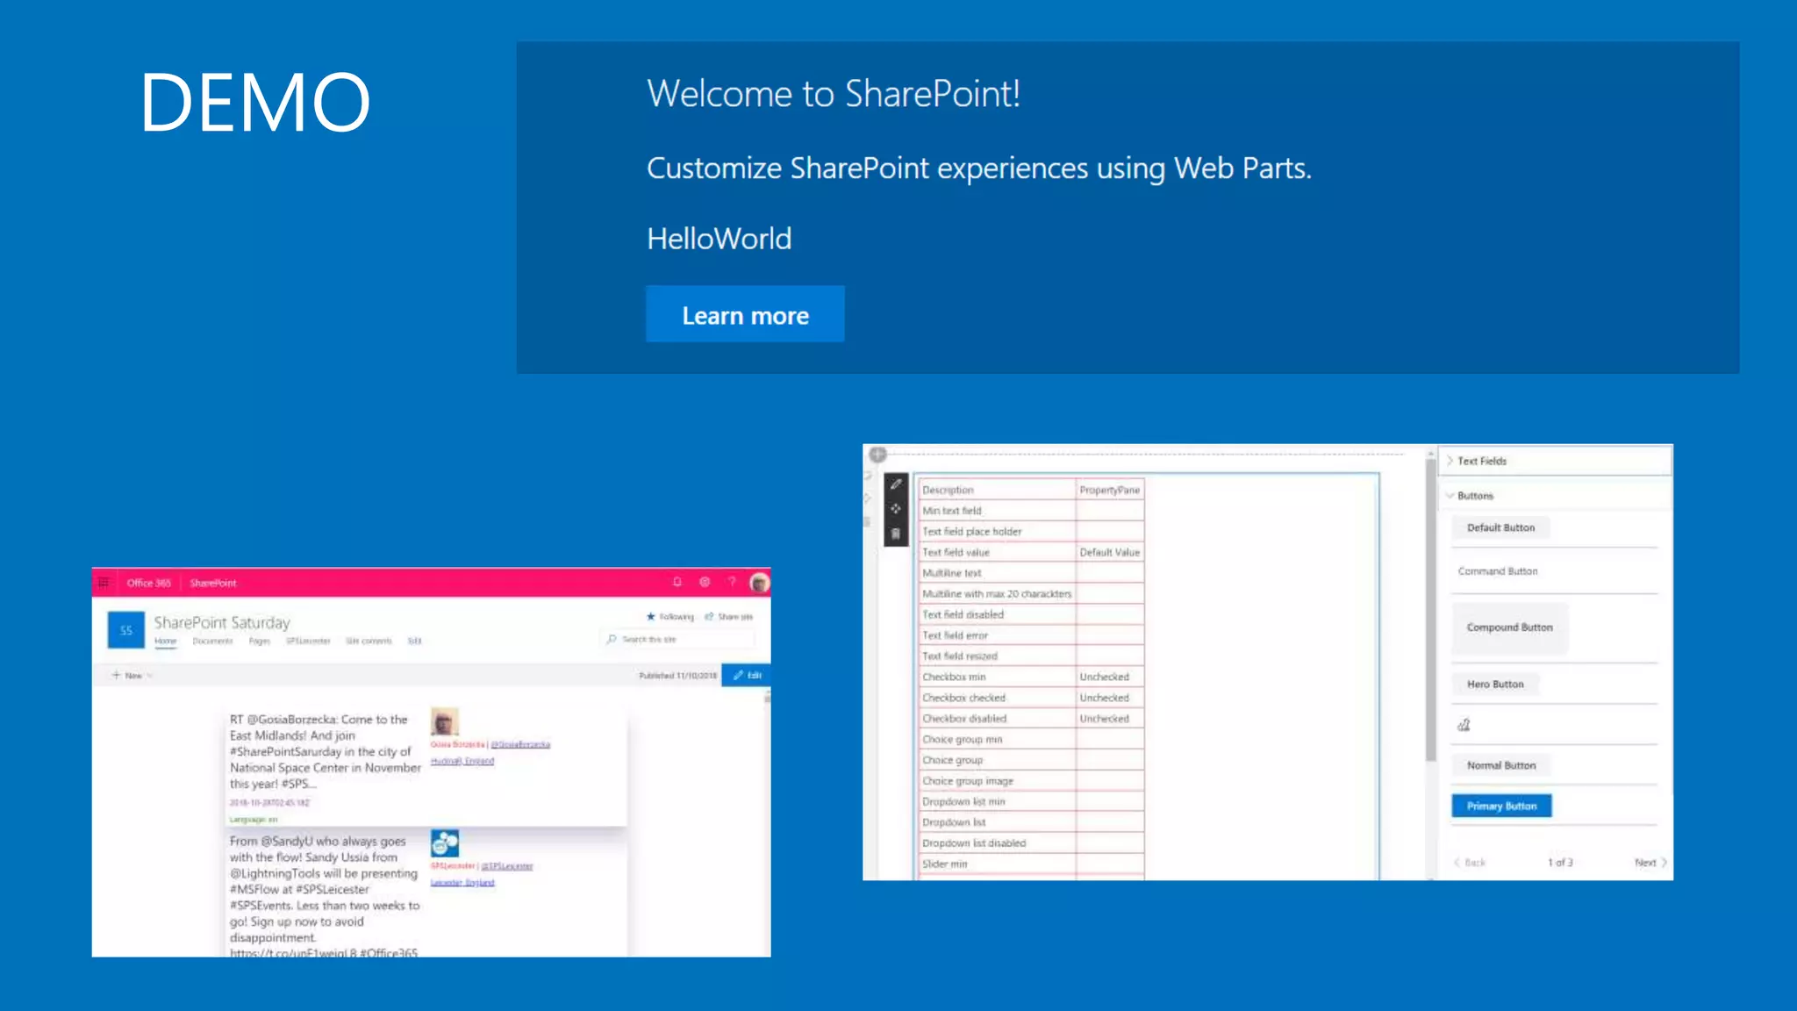Open the settings gear in Office header
Viewport: 1797px width, 1011px height.
705,582
